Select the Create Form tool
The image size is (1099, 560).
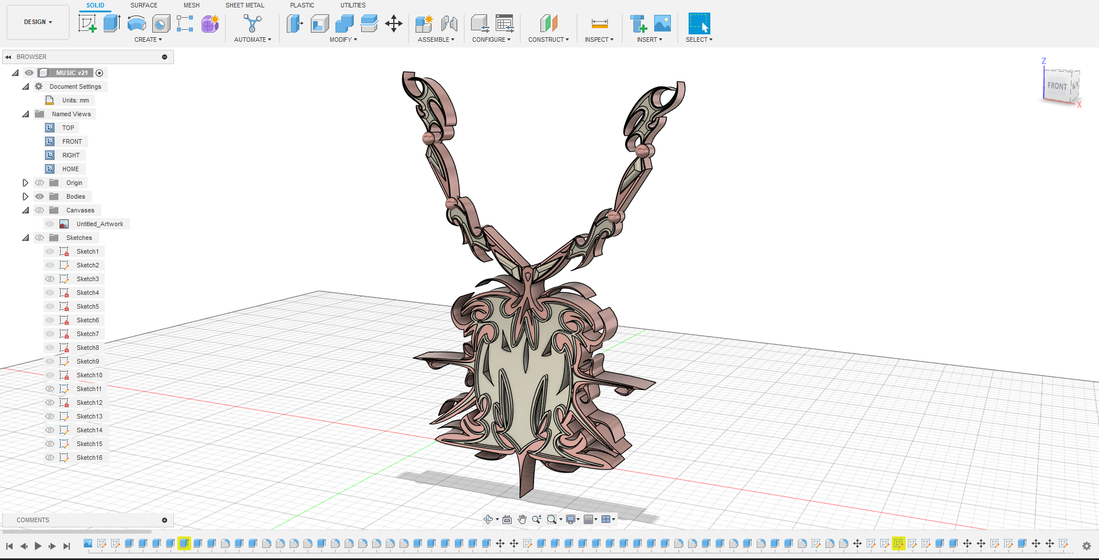(x=210, y=23)
